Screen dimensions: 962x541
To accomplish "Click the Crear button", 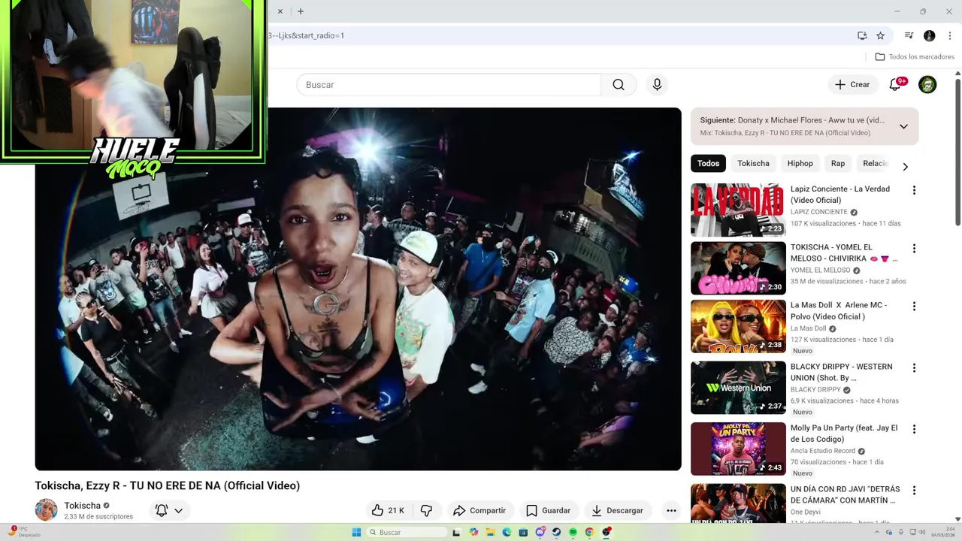I will (852, 85).
